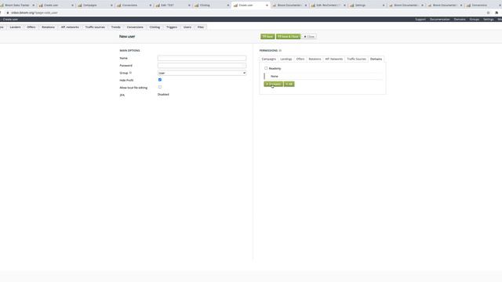Click the browser address bar URL
The image size is (502, 282).
click(35, 13)
